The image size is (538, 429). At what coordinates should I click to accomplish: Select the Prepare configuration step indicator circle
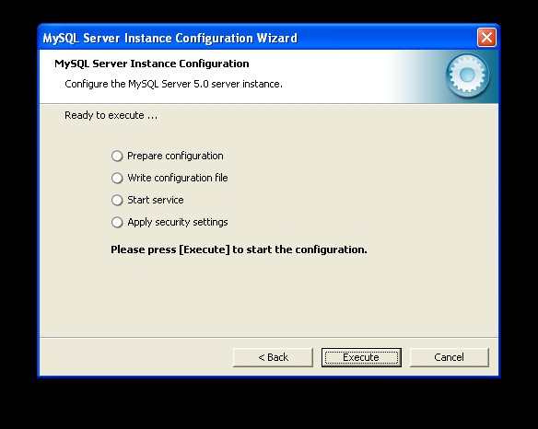(x=117, y=156)
